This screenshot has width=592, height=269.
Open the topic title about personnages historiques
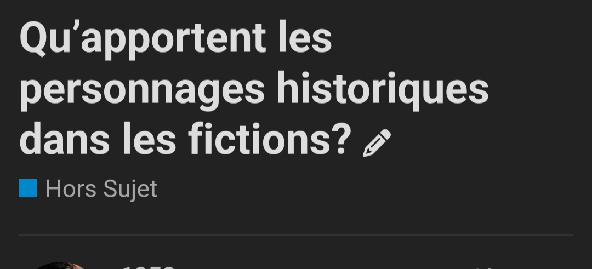pyautogui.click(x=254, y=89)
